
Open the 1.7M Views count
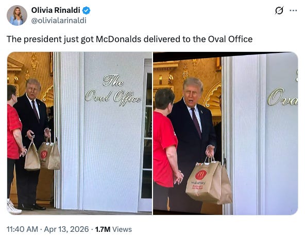113,229
